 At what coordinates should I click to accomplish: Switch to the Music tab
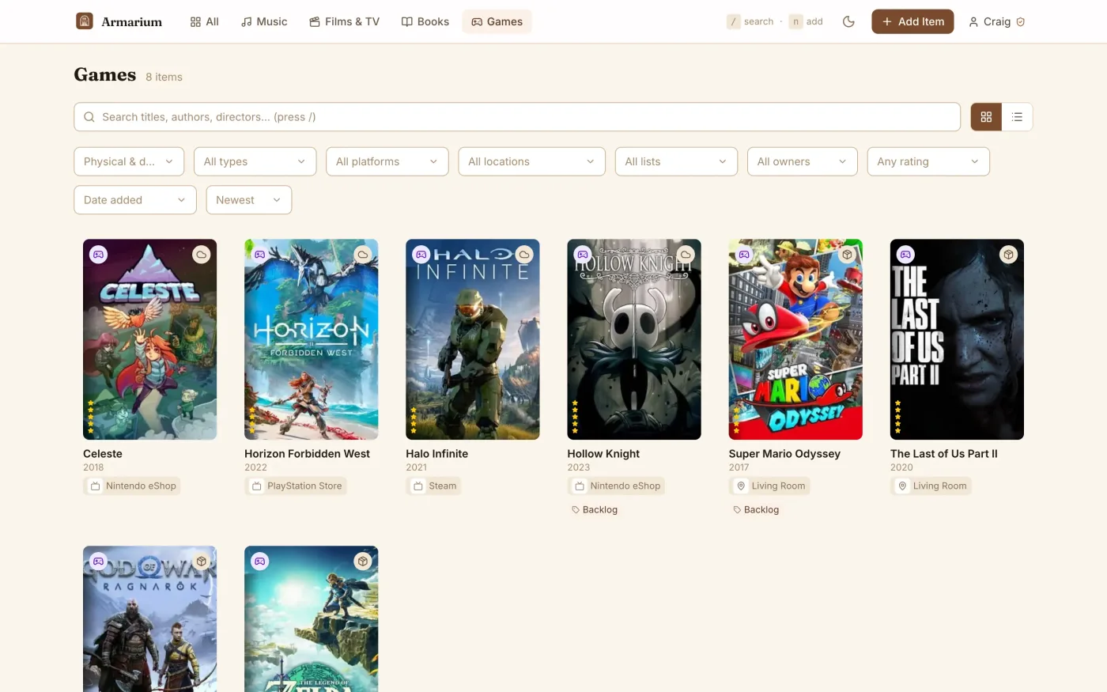[x=264, y=21]
